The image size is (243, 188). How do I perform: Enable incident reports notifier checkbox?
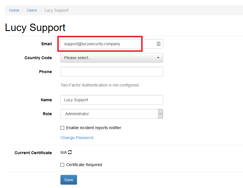[x=62, y=128]
